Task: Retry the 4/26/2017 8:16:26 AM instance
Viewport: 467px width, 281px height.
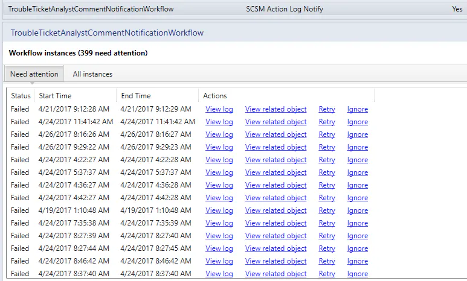Action: [327, 134]
